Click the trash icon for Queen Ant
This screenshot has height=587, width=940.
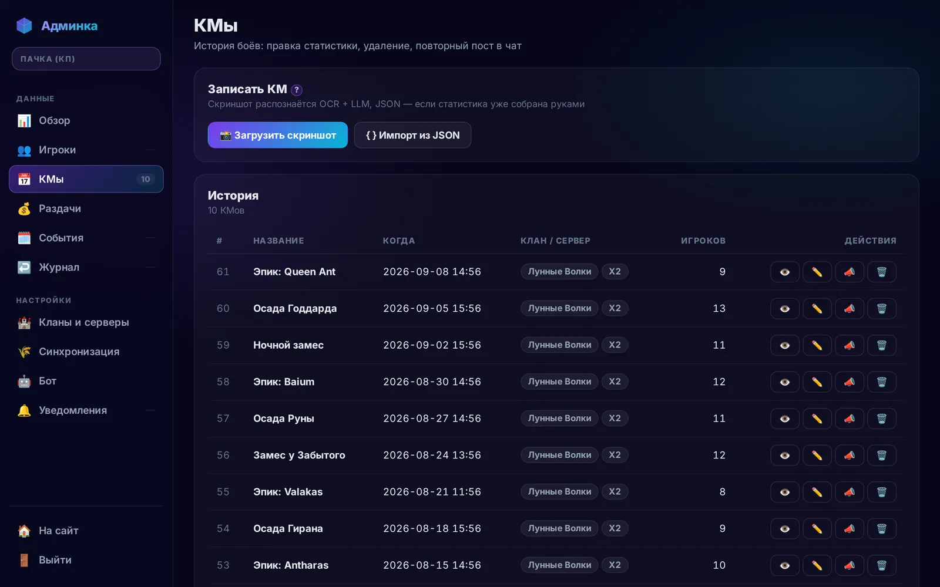point(881,272)
